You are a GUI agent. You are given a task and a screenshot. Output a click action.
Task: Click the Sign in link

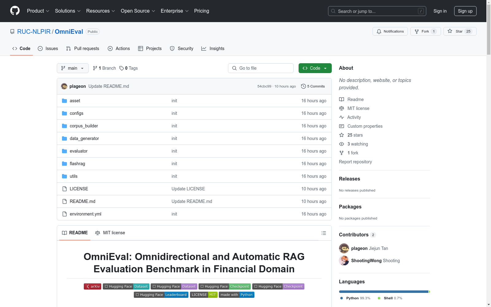pos(440,11)
